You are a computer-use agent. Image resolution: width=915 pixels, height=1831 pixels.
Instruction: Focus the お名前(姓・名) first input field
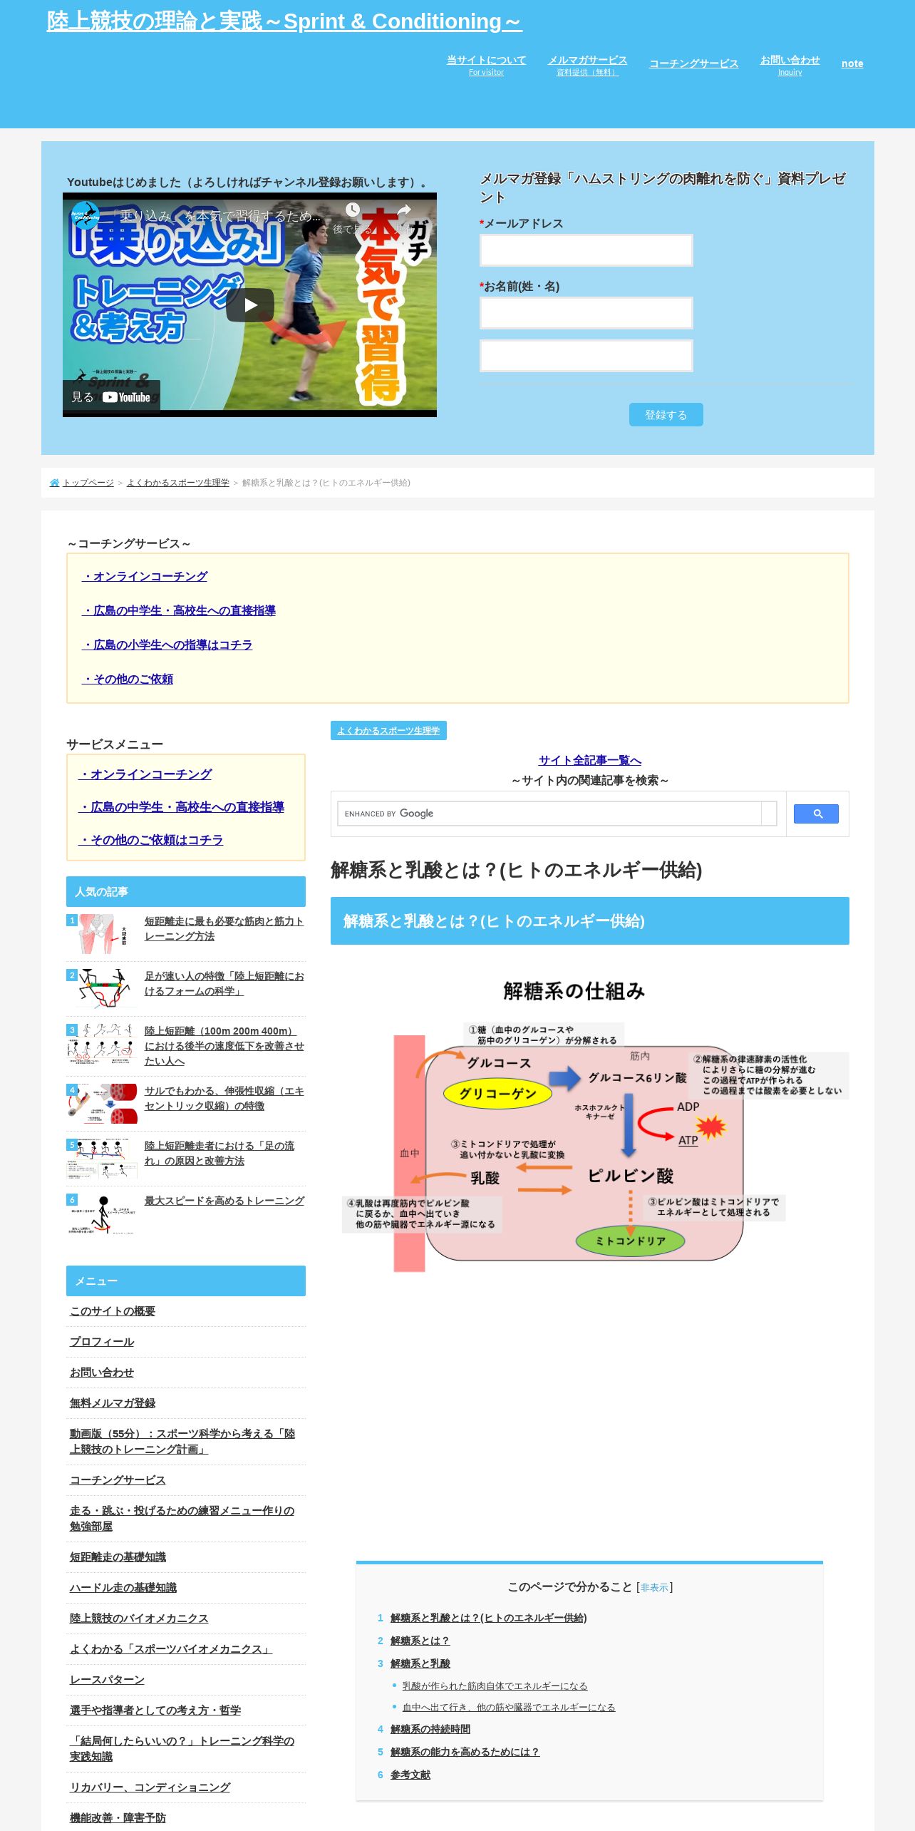click(586, 313)
